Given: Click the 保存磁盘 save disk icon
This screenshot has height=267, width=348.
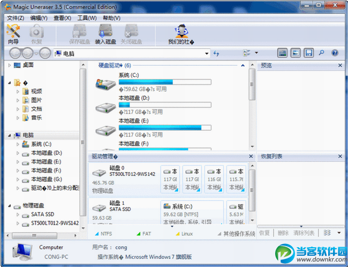Looking at the screenshot, I should click(80, 34).
